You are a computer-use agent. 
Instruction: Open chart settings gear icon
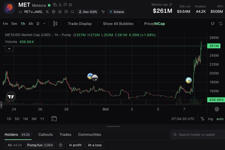pos(217,109)
